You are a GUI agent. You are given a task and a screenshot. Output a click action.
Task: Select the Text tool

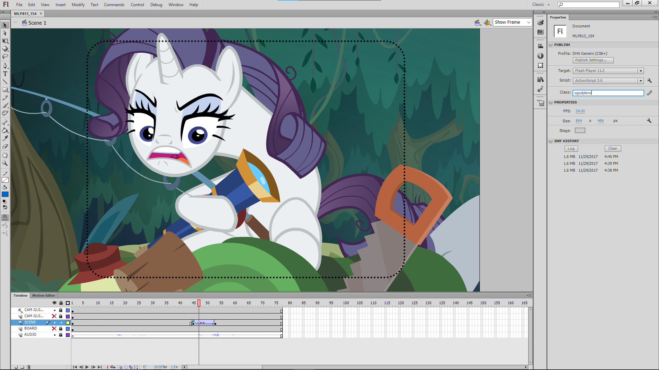(x=5, y=74)
